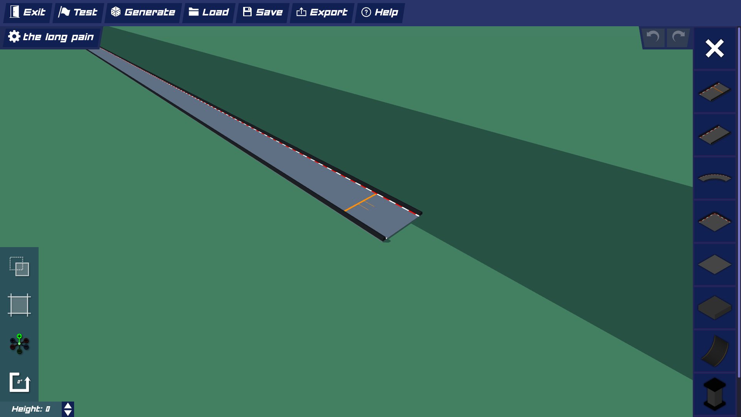This screenshot has width=741, height=417.
Task: Click the Undo arrow
Action: pyautogui.click(x=653, y=37)
